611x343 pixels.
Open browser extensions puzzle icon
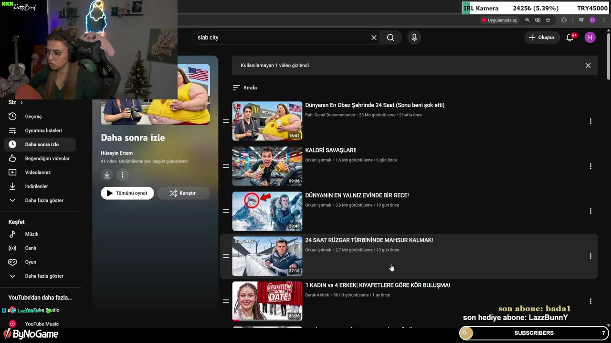(564, 20)
